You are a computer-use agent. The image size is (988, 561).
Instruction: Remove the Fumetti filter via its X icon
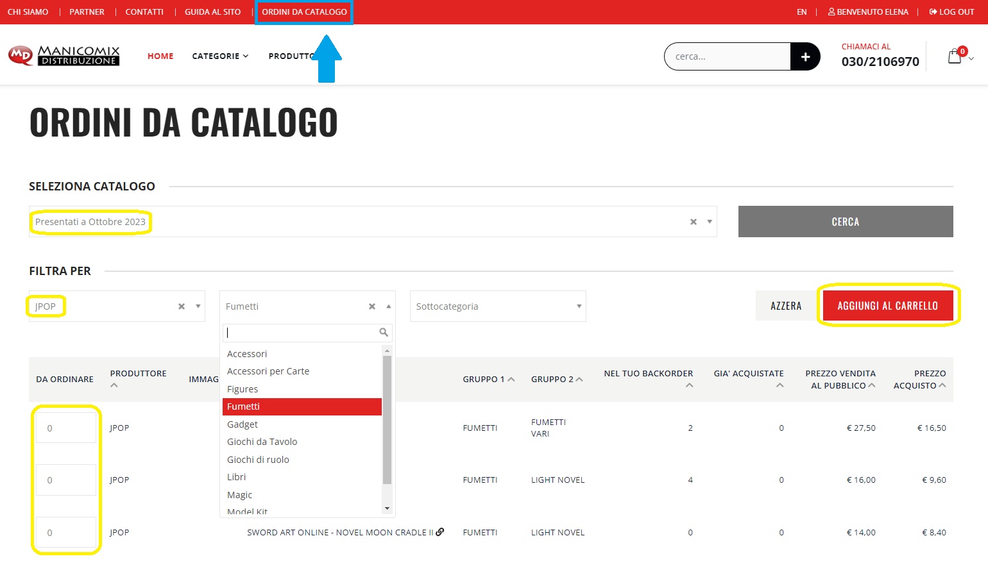pos(372,306)
